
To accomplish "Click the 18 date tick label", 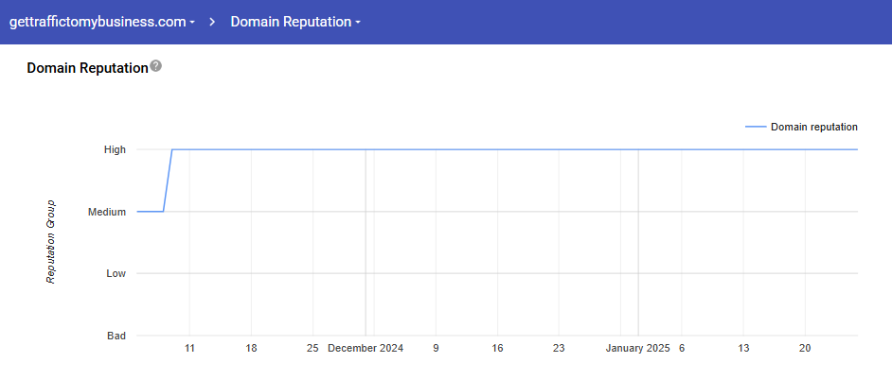I will click(x=251, y=349).
